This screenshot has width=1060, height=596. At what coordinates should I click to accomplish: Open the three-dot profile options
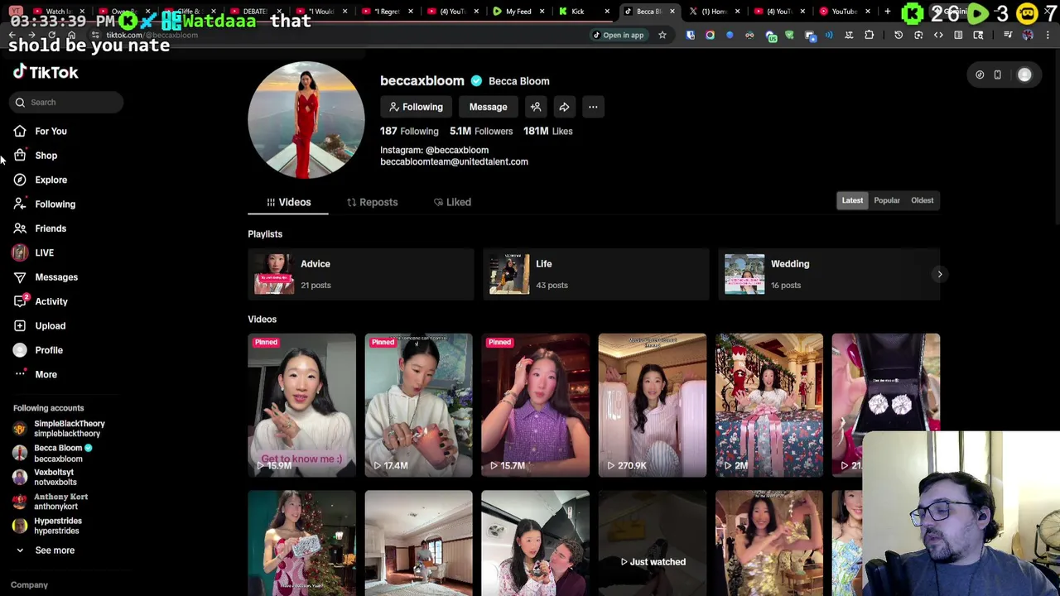pos(593,107)
